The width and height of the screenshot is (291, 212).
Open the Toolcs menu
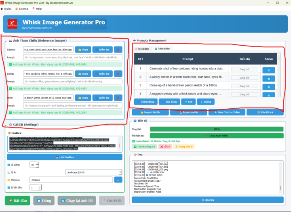6,9
